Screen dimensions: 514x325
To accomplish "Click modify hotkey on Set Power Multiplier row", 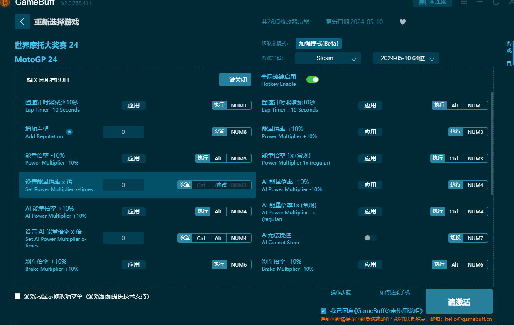I will [x=222, y=185].
